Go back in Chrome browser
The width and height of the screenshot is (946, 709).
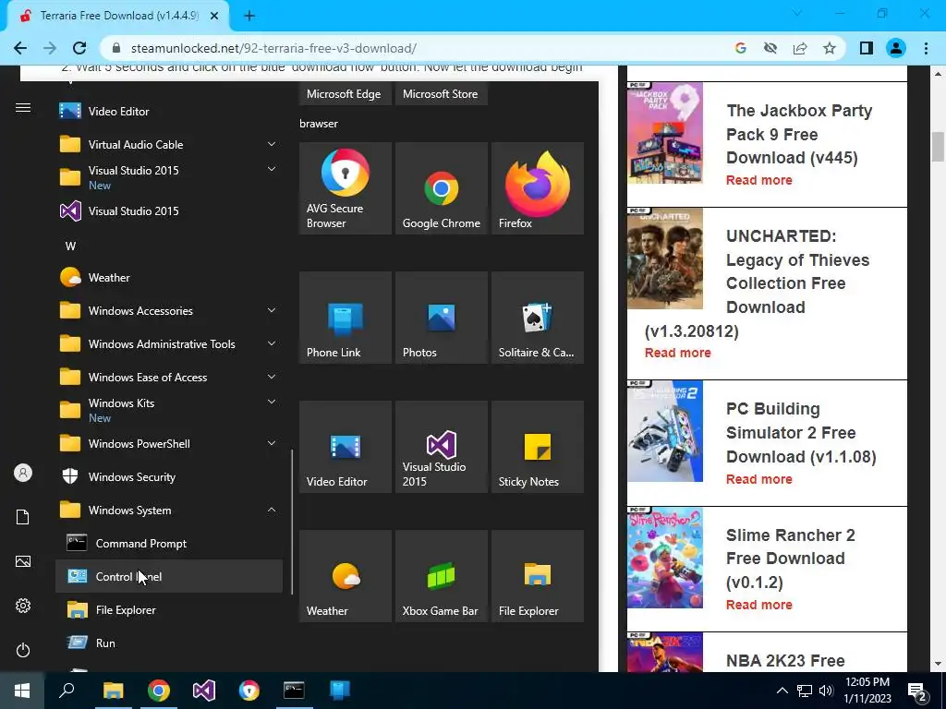tap(20, 48)
